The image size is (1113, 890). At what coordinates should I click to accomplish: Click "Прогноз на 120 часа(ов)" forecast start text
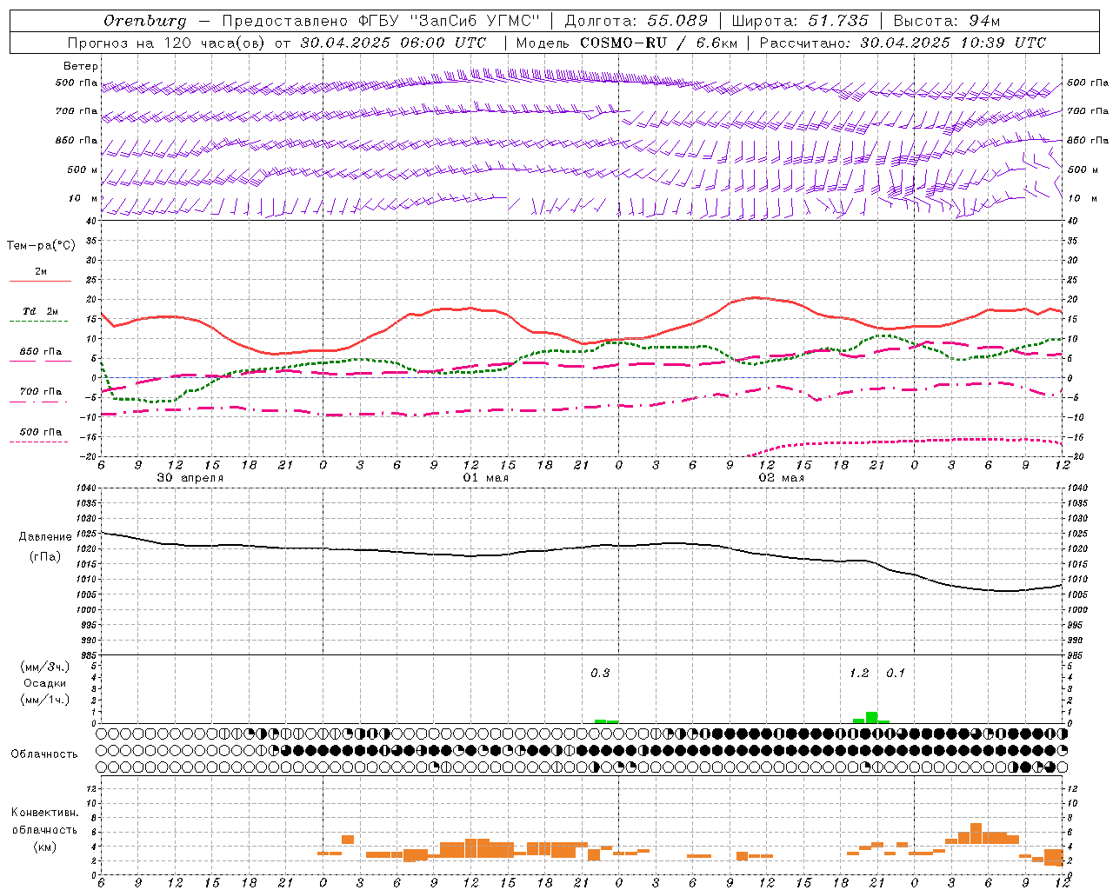click(x=167, y=43)
